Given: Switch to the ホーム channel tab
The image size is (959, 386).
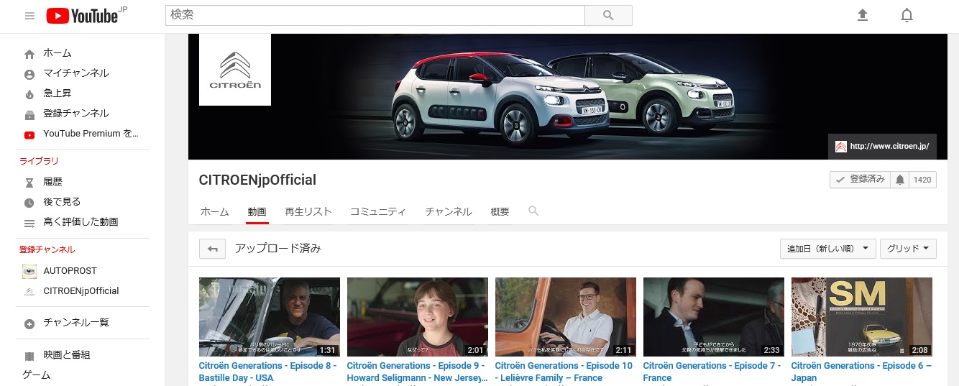Looking at the screenshot, I should coord(214,212).
